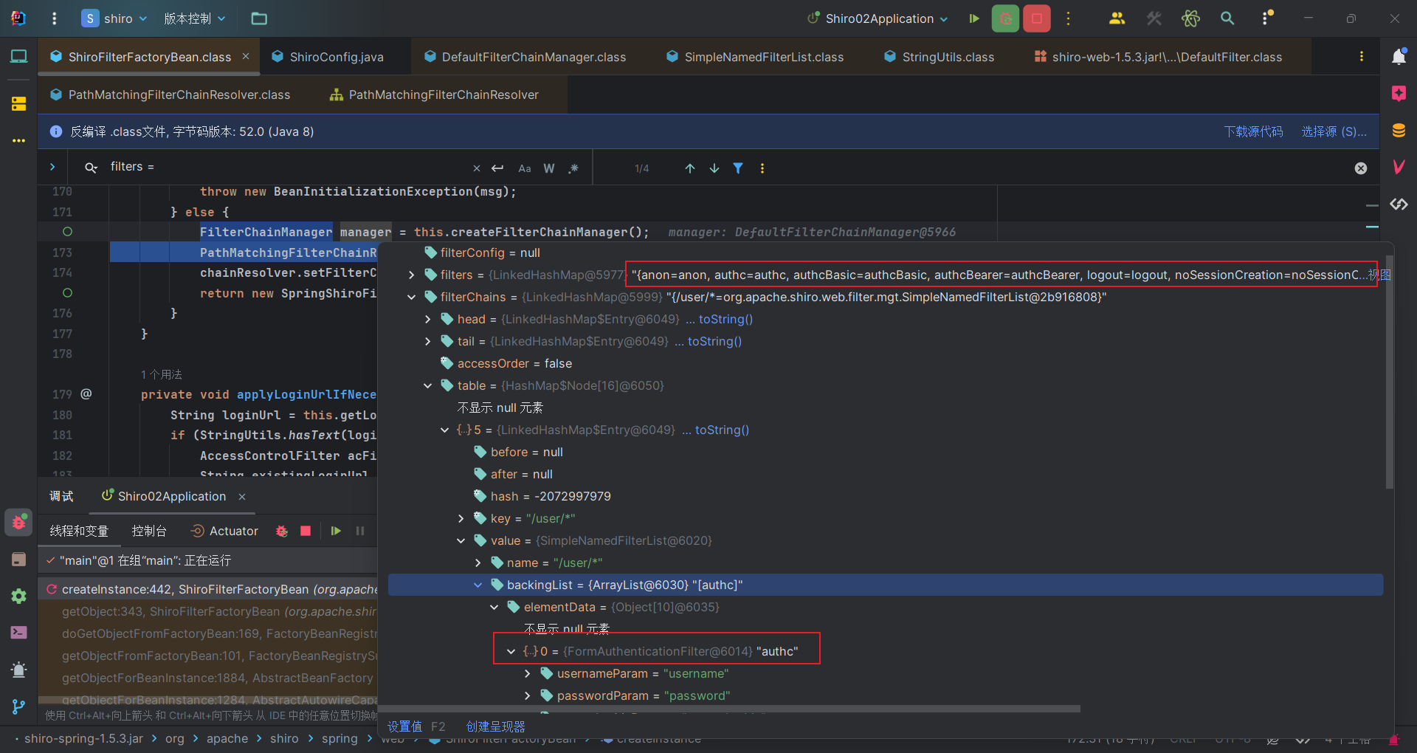Open the Debug tool window bug icon
Viewport: 1417px width, 753px height.
coord(19,522)
